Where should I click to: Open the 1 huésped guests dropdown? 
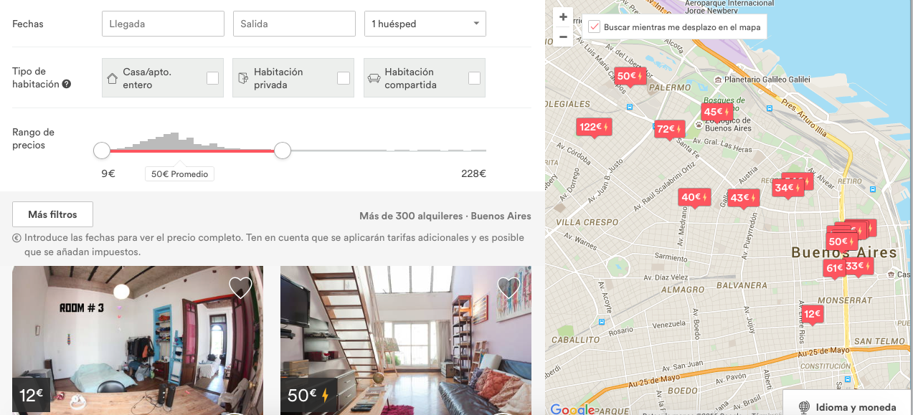point(425,24)
